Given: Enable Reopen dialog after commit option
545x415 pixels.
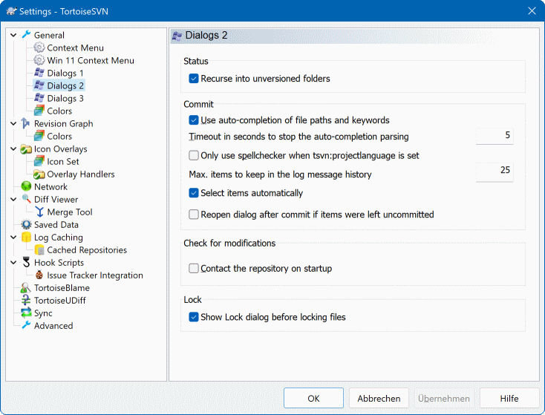Looking at the screenshot, I should pos(194,215).
